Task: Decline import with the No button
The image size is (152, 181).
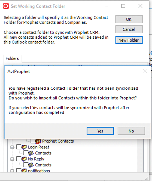Action: [x=131, y=131]
